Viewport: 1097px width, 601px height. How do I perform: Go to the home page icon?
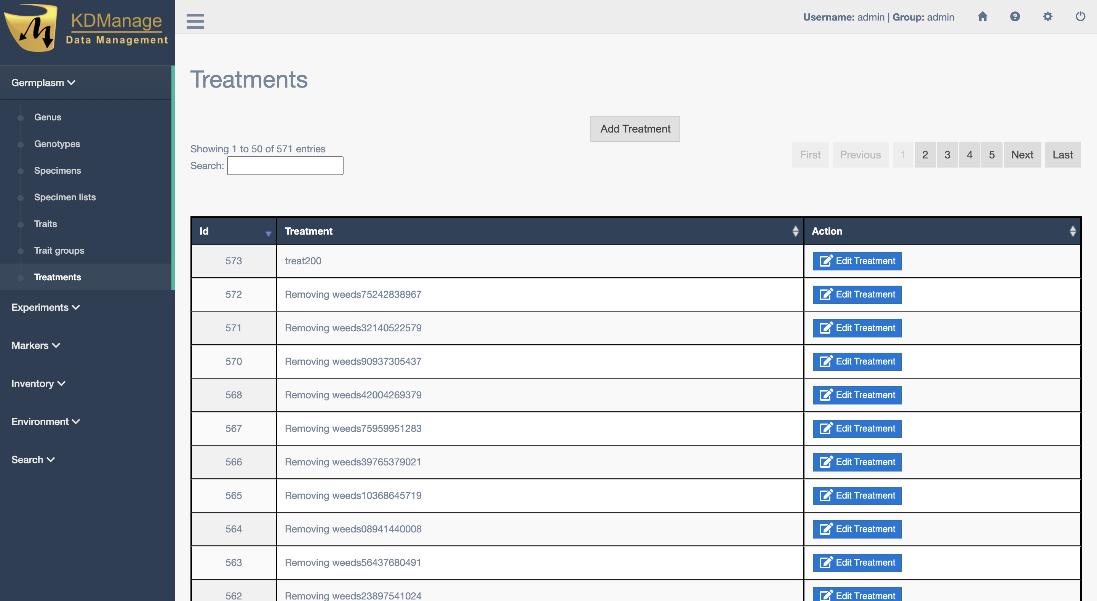[982, 17]
